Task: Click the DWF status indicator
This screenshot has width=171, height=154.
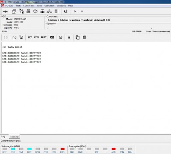Action: pos(21,149)
